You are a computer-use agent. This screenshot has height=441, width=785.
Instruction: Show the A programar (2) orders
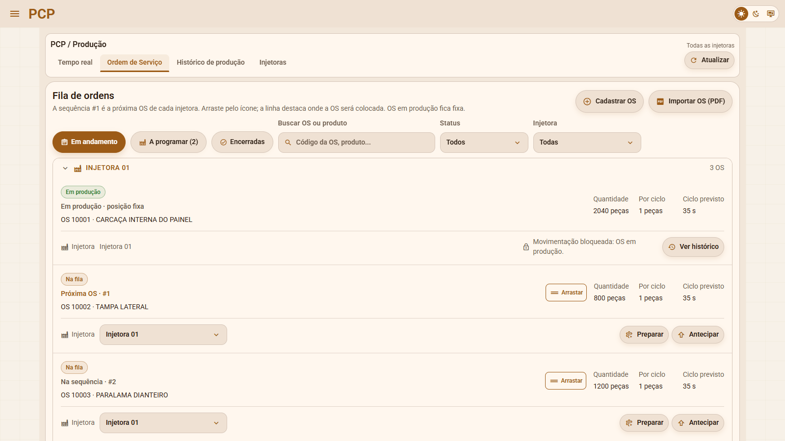pyautogui.click(x=168, y=142)
